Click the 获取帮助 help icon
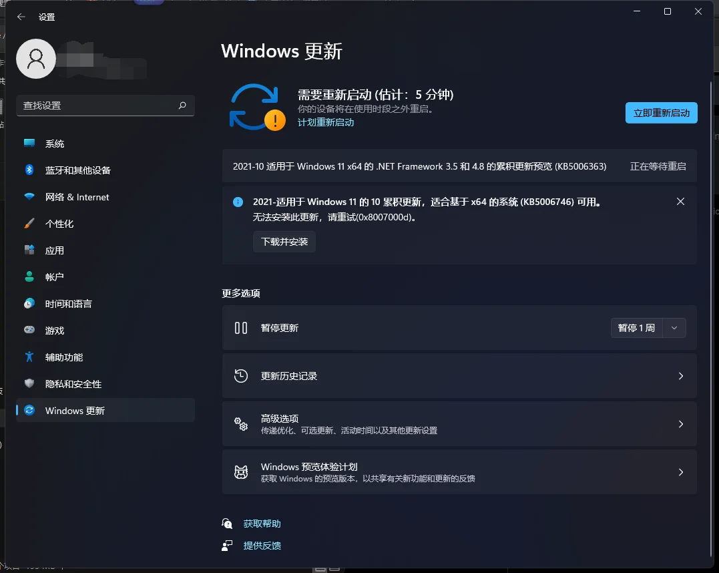The width and height of the screenshot is (719, 573). point(227,524)
